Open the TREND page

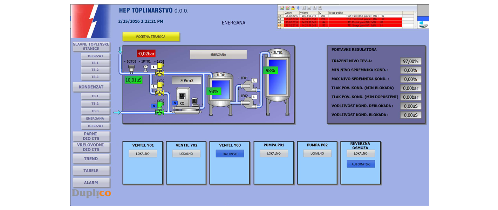click(91, 159)
